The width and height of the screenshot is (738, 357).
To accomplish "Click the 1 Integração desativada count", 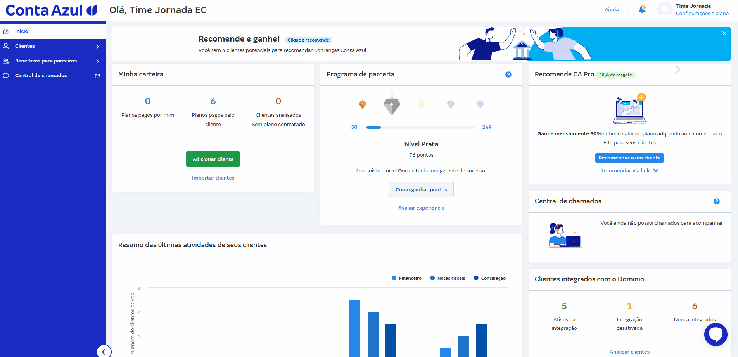I will pos(629,306).
